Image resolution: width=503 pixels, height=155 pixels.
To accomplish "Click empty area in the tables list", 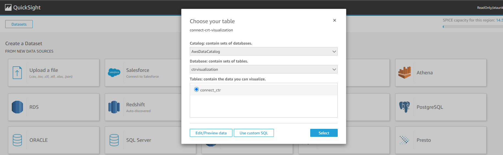I will point(263,107).
